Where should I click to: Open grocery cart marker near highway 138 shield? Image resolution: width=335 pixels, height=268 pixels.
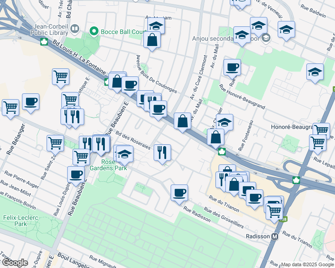pyautogui.click(x=275, y=212)
